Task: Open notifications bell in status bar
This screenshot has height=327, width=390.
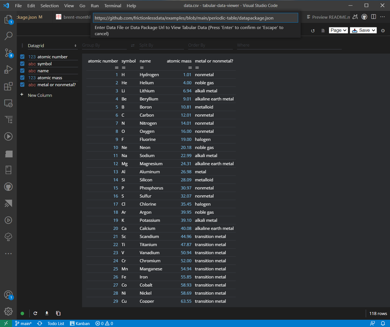Action: coord(383,323)
